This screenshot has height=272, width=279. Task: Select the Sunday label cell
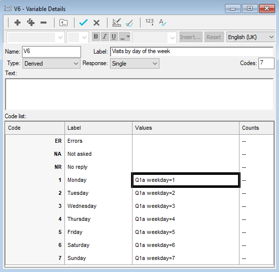click(98, 258)
